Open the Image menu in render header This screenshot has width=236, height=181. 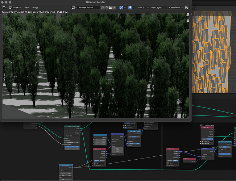(35, 8)
